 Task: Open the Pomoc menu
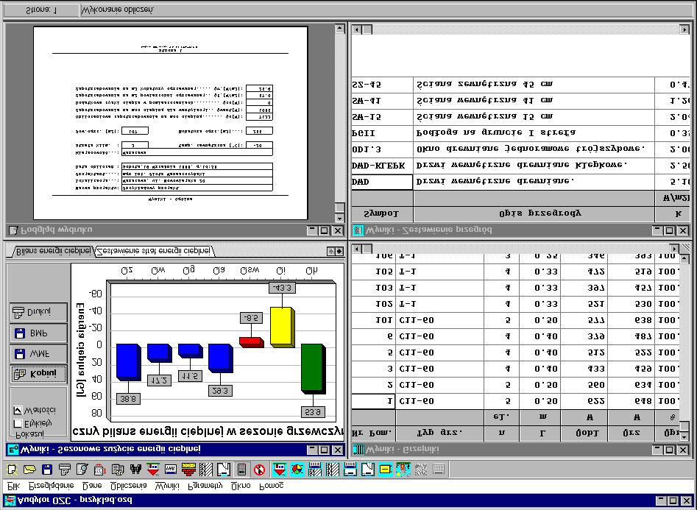pyautogui.click(x=271, y=486)
